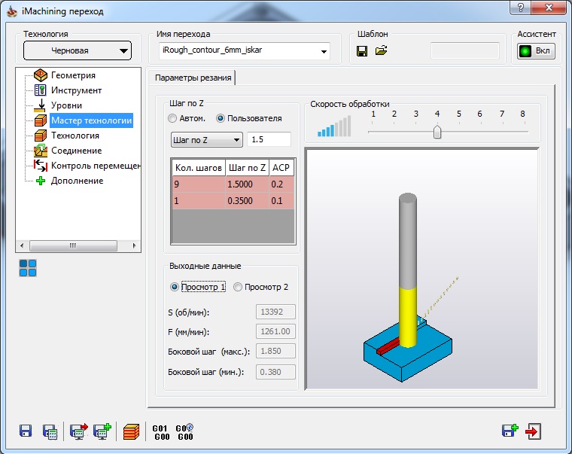Select Геометрия in the tree
Viewport: 572px width, 454px height.
73,75
